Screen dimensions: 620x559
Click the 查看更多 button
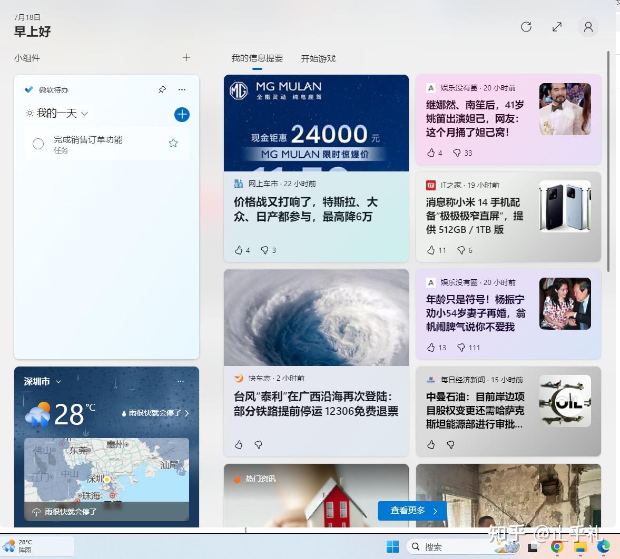tap(412, 511)
